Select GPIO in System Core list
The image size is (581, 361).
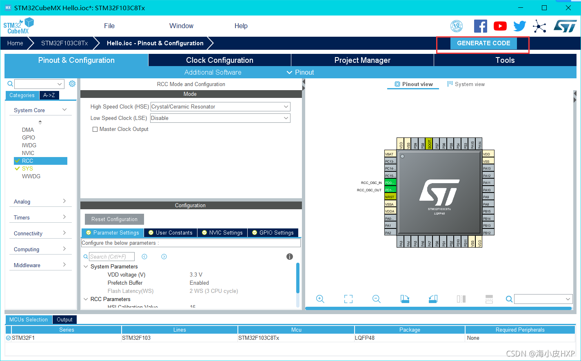29,137
